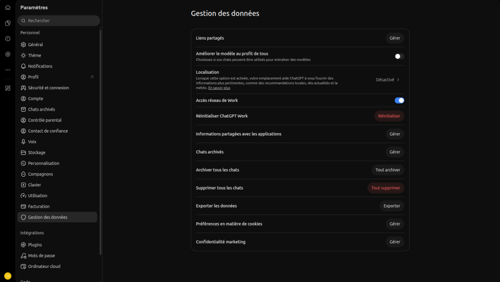Click the Clavier keyboard icon

tap(23, 185)
